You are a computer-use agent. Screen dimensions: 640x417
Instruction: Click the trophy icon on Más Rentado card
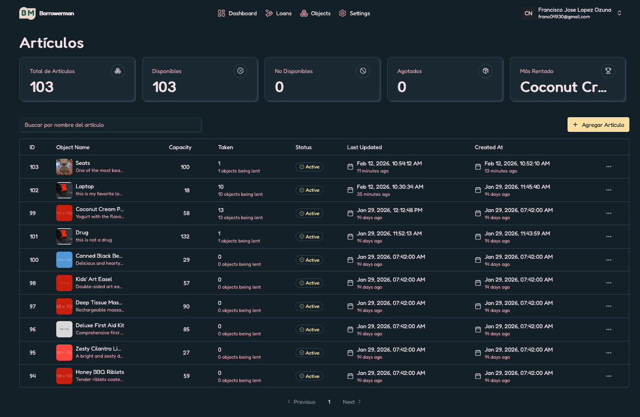coord(608,71)
